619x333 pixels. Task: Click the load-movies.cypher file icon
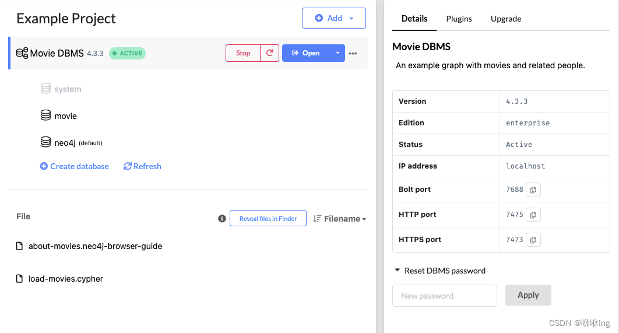tap(19, 279)
